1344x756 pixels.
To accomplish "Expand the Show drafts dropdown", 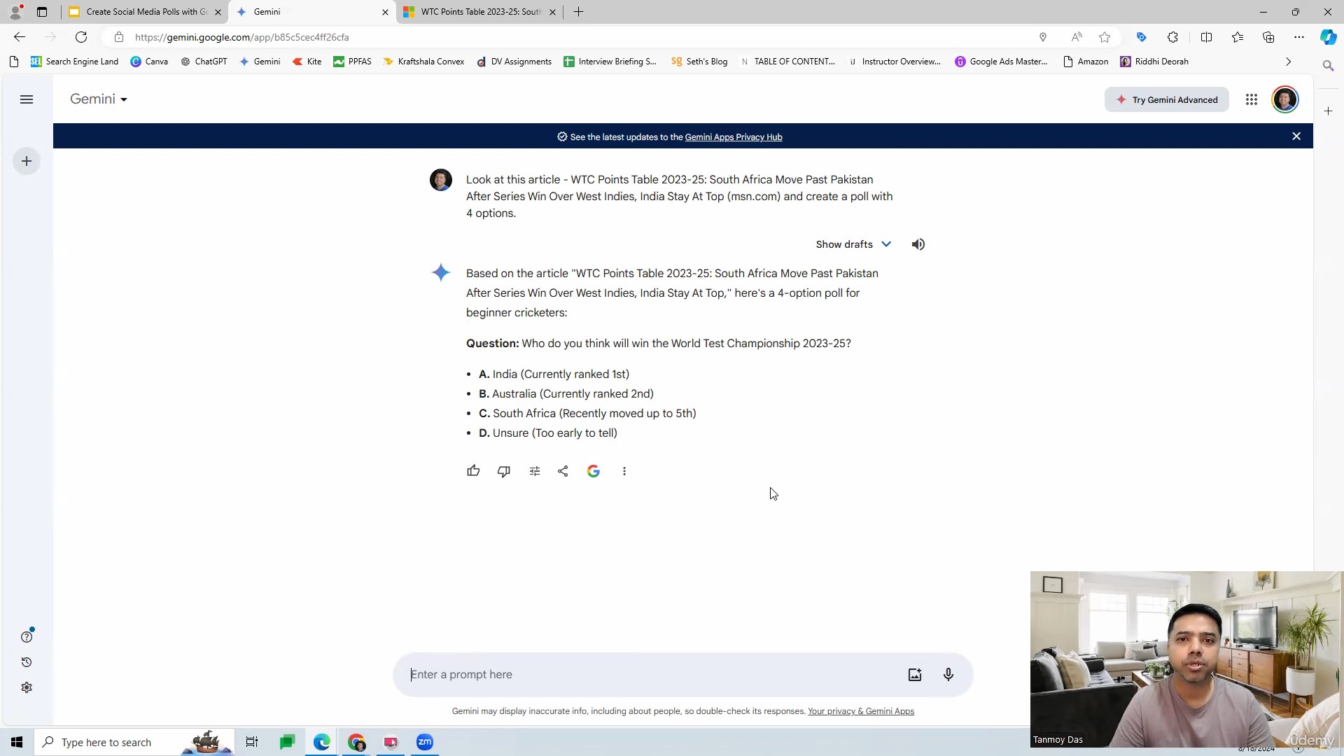I will (853, 244).
